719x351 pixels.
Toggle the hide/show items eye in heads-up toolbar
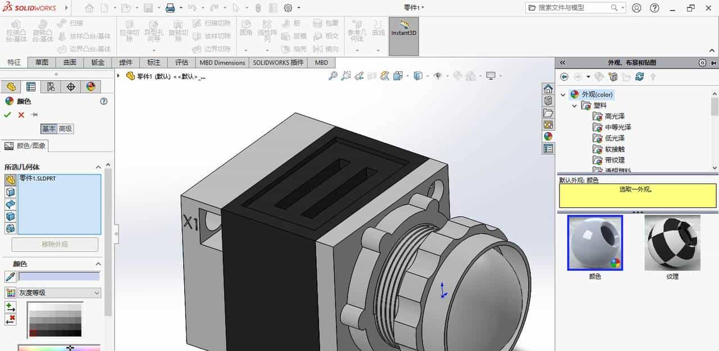click(438, 76)
